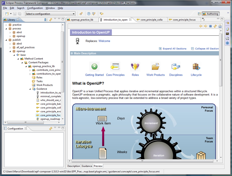Select the openup_roadmap tree item
This screenshot has height=176, width=232.
[50, 119]
